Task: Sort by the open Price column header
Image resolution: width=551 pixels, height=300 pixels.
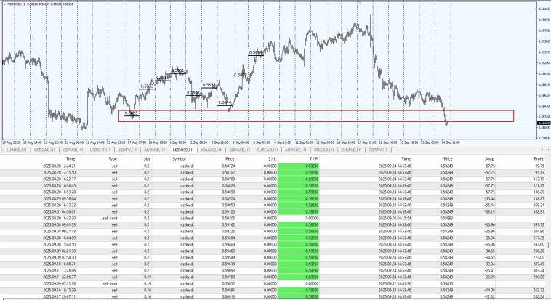Action: [x=214, y=159]
